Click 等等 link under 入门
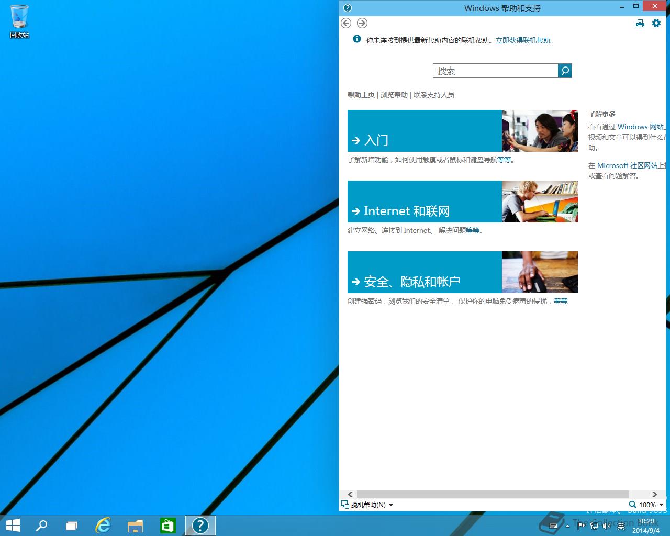The image size is (670, 536). pos(504,160)
